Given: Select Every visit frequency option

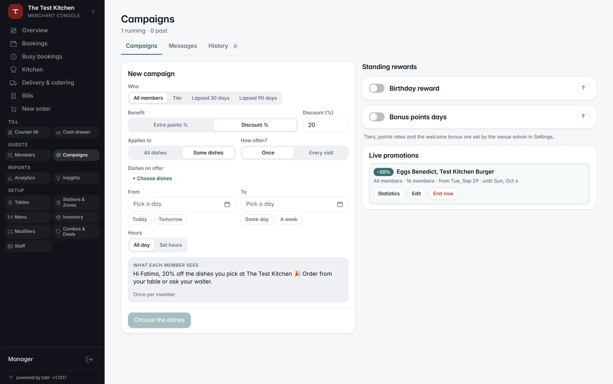Looking at the screenshot, I should coord(321,153).
